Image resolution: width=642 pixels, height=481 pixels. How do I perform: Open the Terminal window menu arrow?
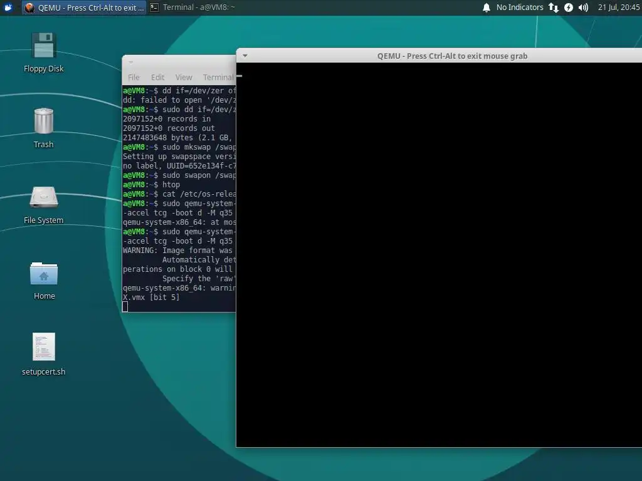point(131,63)
